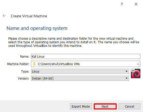Open the Type dropdown showing Linux
The image size is (143, 112).
(x=80, y=71)
